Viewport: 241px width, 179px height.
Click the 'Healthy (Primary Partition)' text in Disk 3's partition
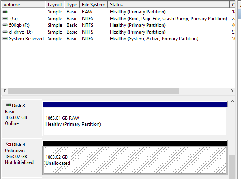tap(73, 124)
